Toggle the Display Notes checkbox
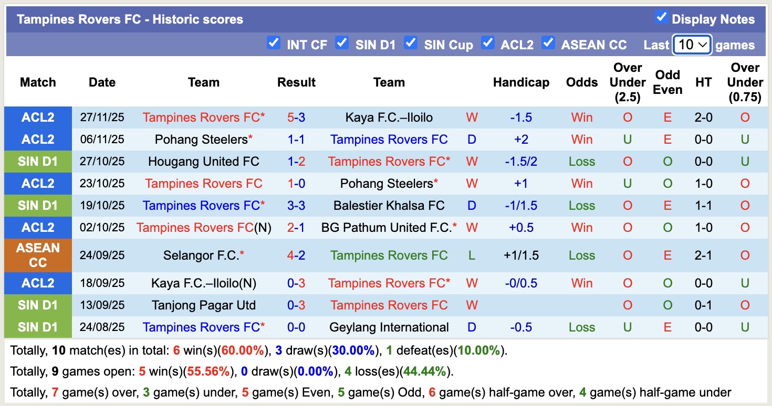This screenshot has width=772, height=406. click(x=661, y=18)
